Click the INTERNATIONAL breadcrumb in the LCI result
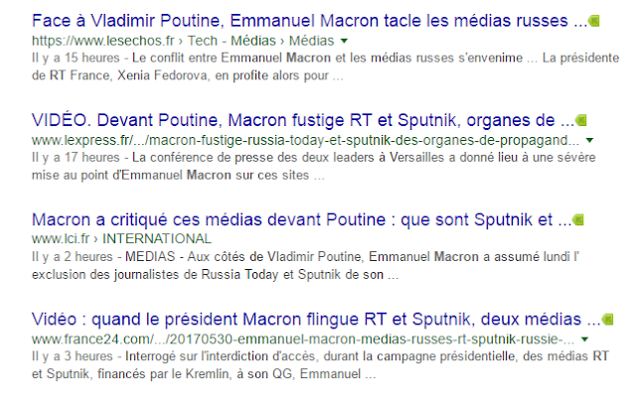 [157, 239]
